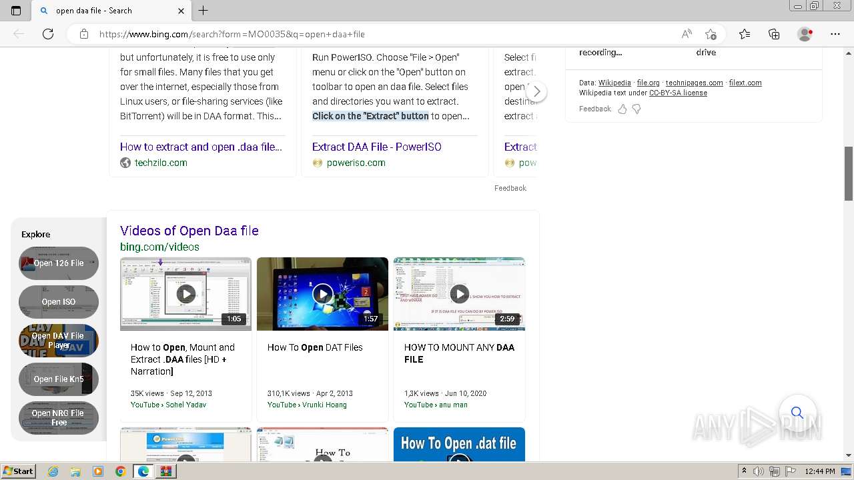Open the user profile icon
The width and height of the screenshot is (854, 480).
[805, 34]
